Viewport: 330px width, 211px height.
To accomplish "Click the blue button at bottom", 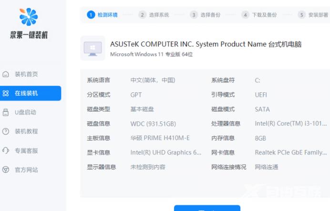I will (207, 208).
